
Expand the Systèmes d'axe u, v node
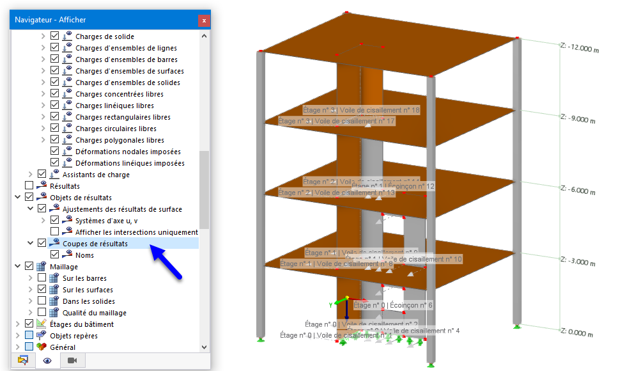pyautogui.click(x=43, y=220)
